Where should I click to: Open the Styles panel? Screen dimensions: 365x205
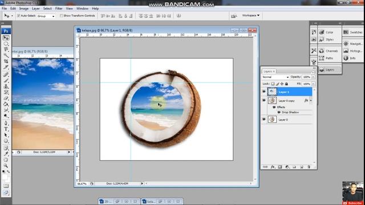click(329, 39)
